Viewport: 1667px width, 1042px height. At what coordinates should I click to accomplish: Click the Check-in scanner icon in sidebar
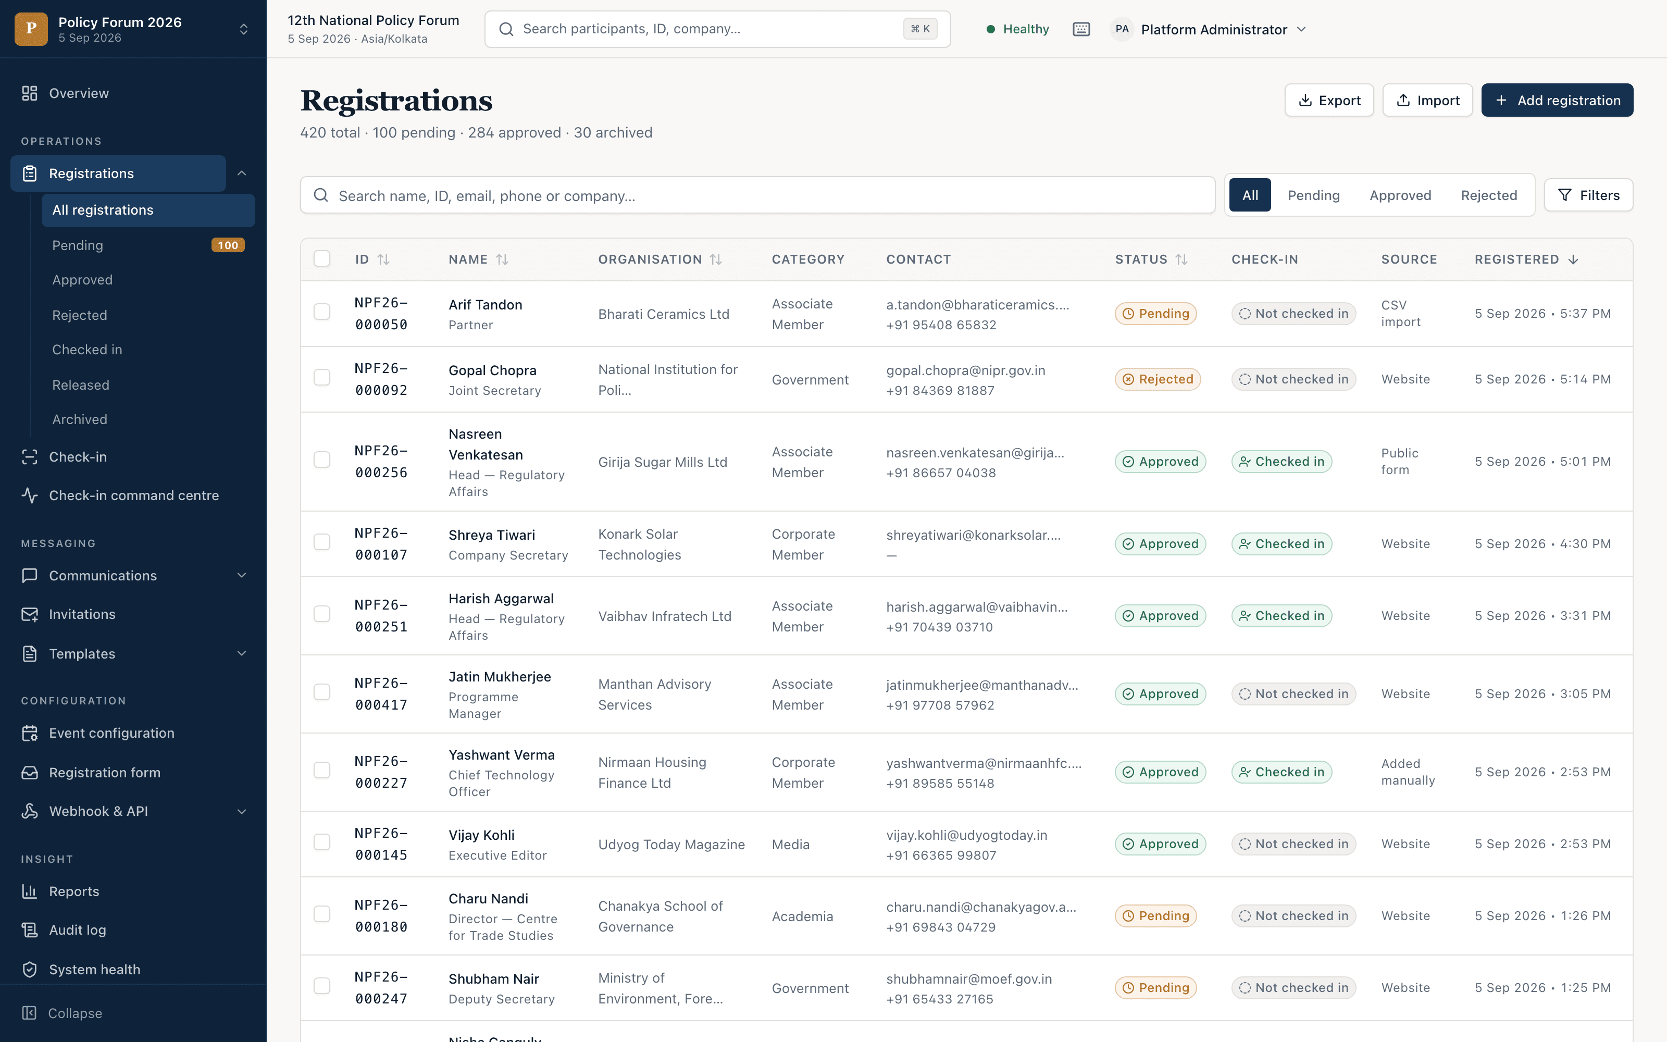point(30,457)
